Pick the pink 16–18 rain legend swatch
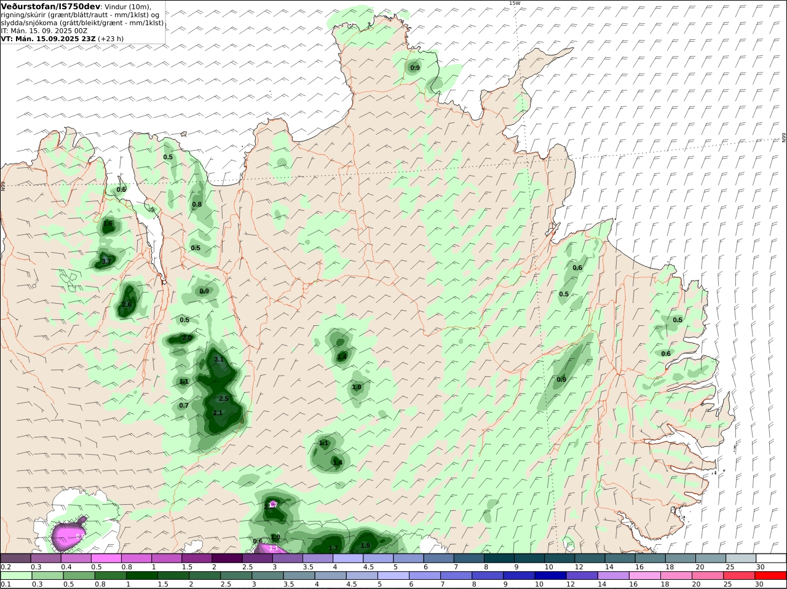The width and height of the screenshot is (787, 589). (645, 576)
